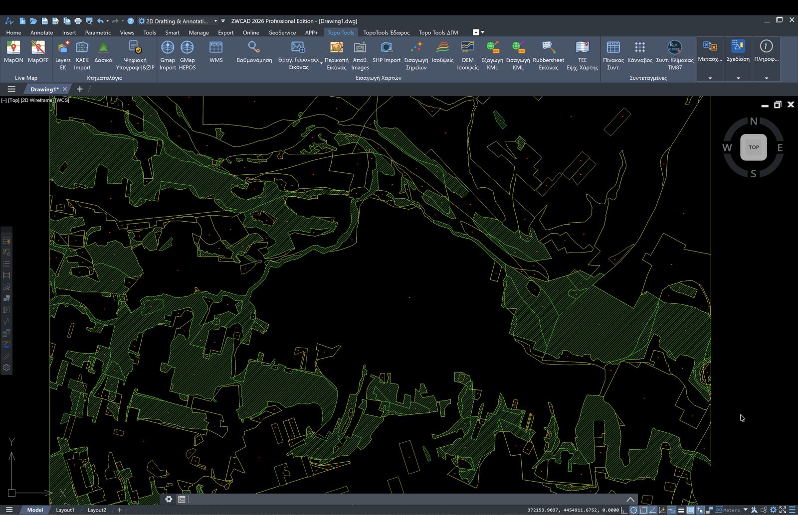The width and height of the screenshot is (798, 515).
Task: Click the Save icon in quick access toolbar
Action: (44, 21)
